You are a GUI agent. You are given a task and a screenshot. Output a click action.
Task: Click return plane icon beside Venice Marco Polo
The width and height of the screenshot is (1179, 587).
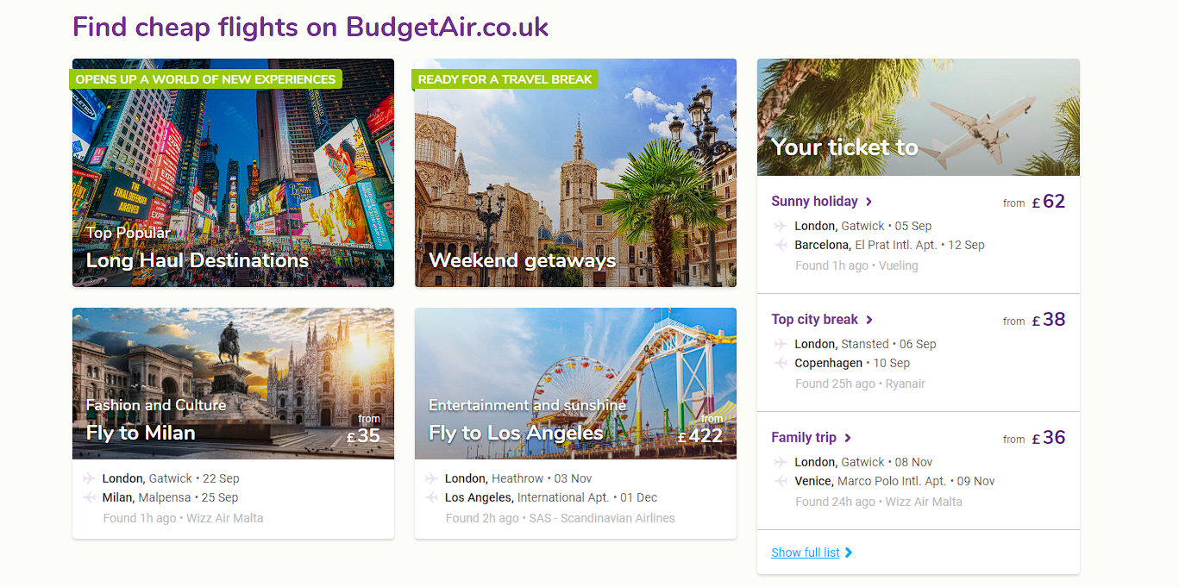point(781,481)
